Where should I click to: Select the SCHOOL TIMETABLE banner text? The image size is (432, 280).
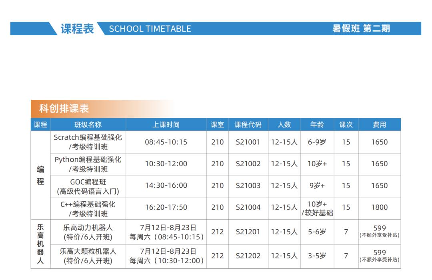tap(150, 29)
